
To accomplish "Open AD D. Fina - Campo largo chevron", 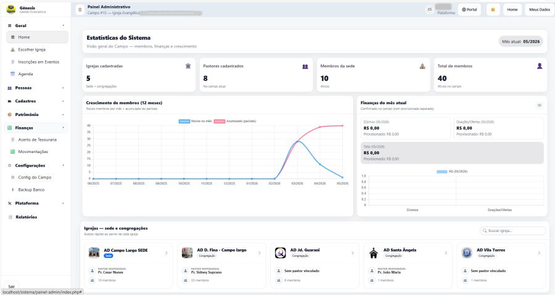I will 260,253.
